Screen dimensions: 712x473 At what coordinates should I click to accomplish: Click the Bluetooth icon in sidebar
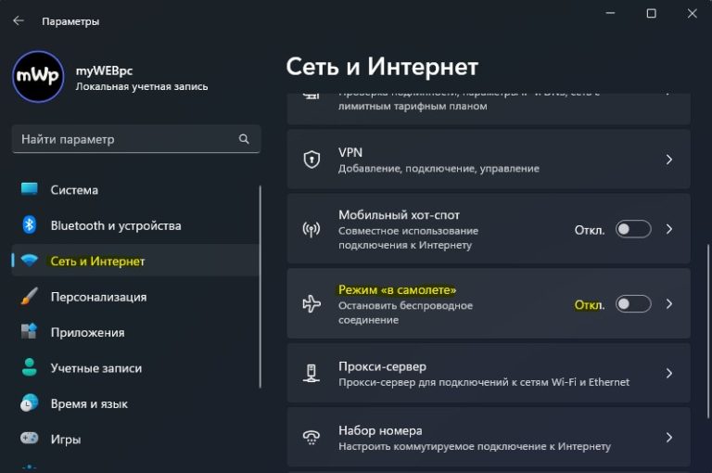29,225
